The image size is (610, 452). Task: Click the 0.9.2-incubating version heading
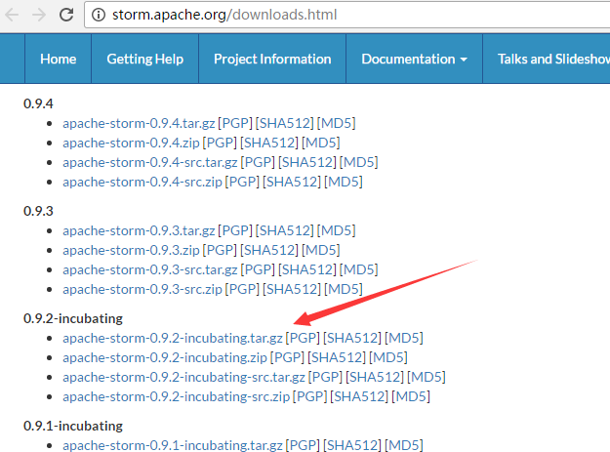point(73,318)
